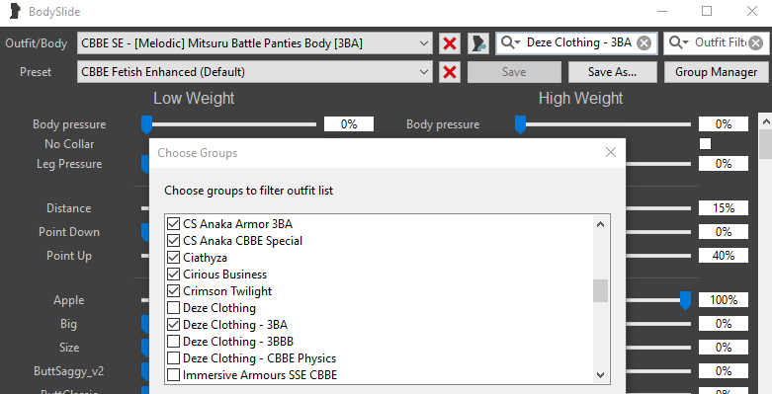Open group filter search magnifier menu
The width and height of the screenshot is (772, 394).
pyautogui.click(x=510, y=42)
